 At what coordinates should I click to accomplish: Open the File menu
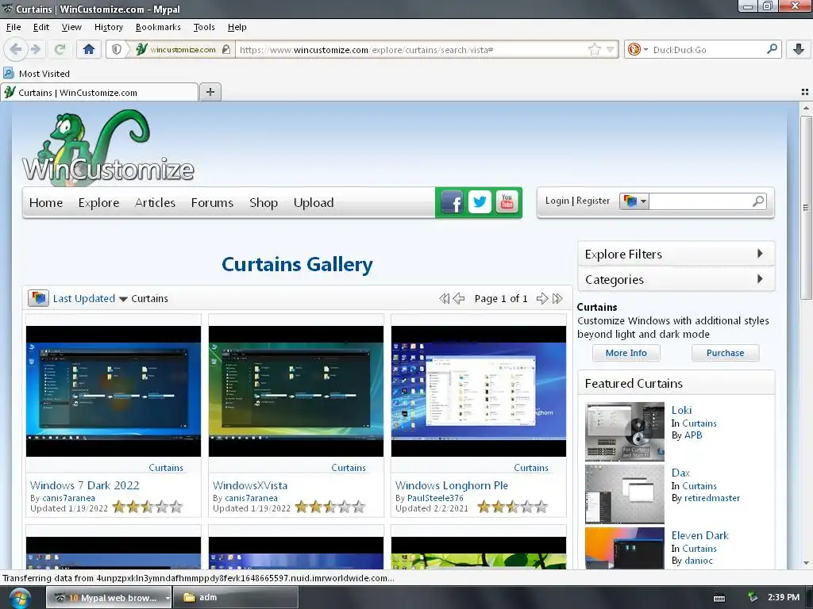click(x=13, y=27)
